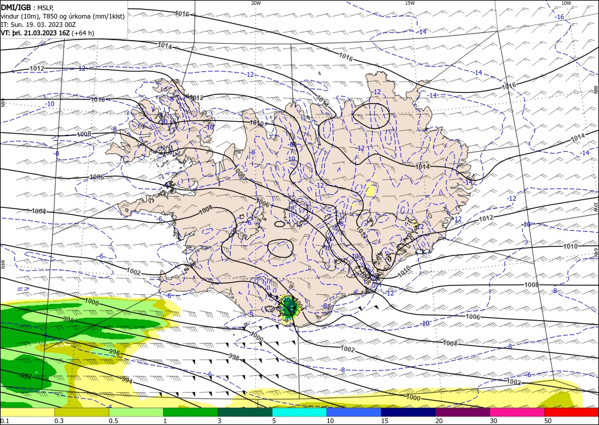Click the '994' isobar label
The width and height of the screenshot is (599, 425).
click(x=127, y=379)
